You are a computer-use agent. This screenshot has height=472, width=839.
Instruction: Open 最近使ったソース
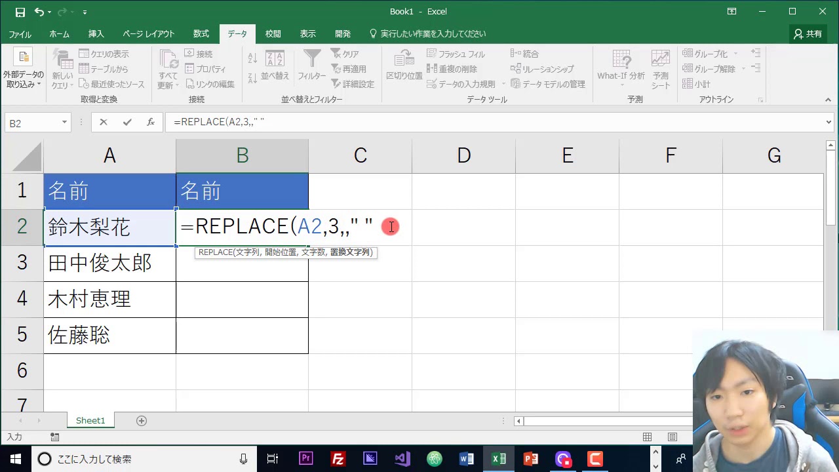[x=111, y=84]
